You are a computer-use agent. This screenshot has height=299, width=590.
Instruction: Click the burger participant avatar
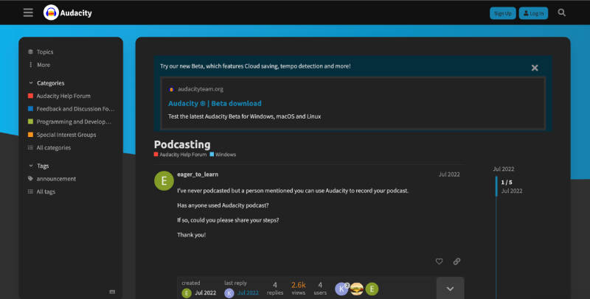coord(357,289)
